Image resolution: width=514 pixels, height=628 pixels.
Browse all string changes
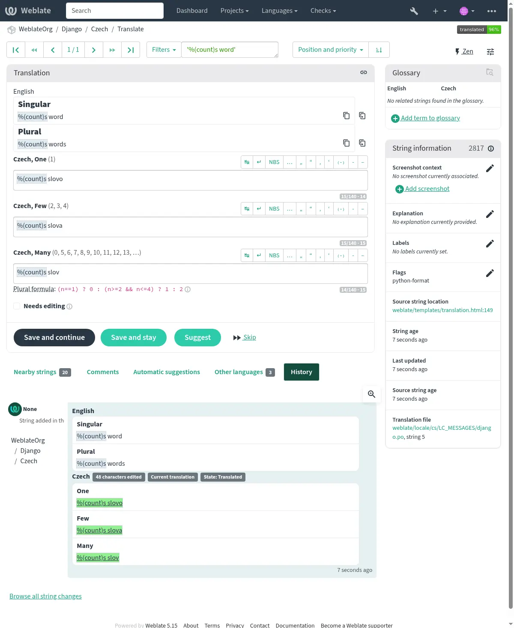[45, 596]
